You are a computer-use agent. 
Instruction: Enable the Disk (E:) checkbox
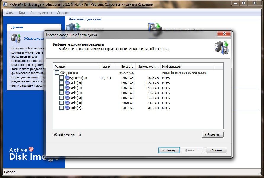(x=62, y=88)
